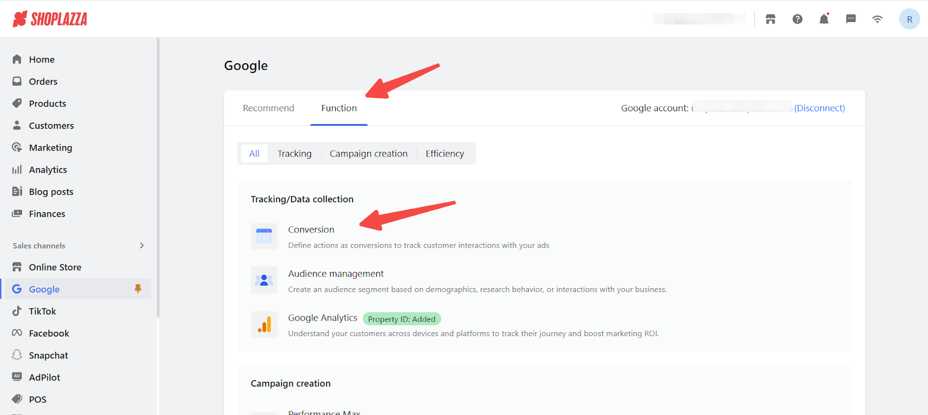The image size is (928, 415).
Task: Open the Conversion function
Action: 311,230
